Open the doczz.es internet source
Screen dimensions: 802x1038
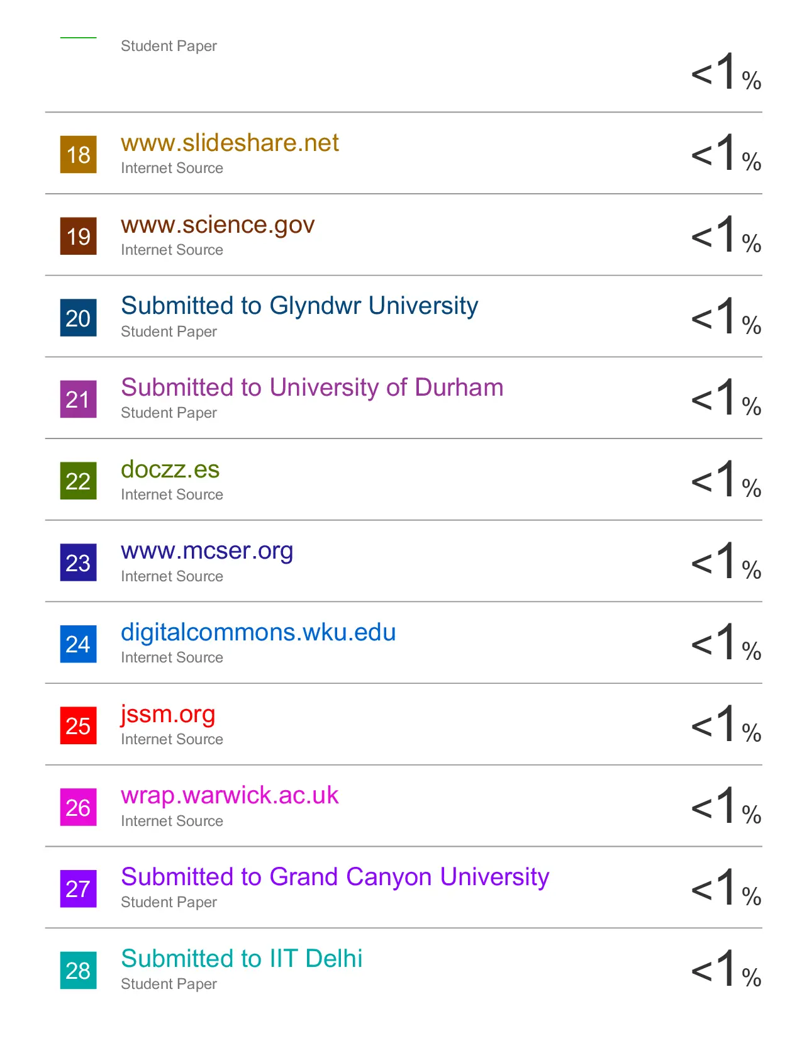click(170, 469)
